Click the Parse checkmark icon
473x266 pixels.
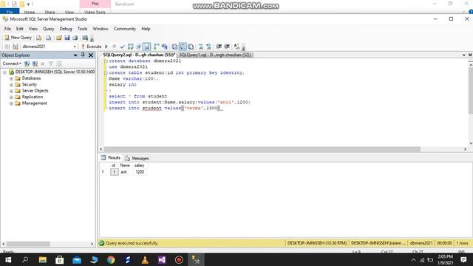[122, 47]
